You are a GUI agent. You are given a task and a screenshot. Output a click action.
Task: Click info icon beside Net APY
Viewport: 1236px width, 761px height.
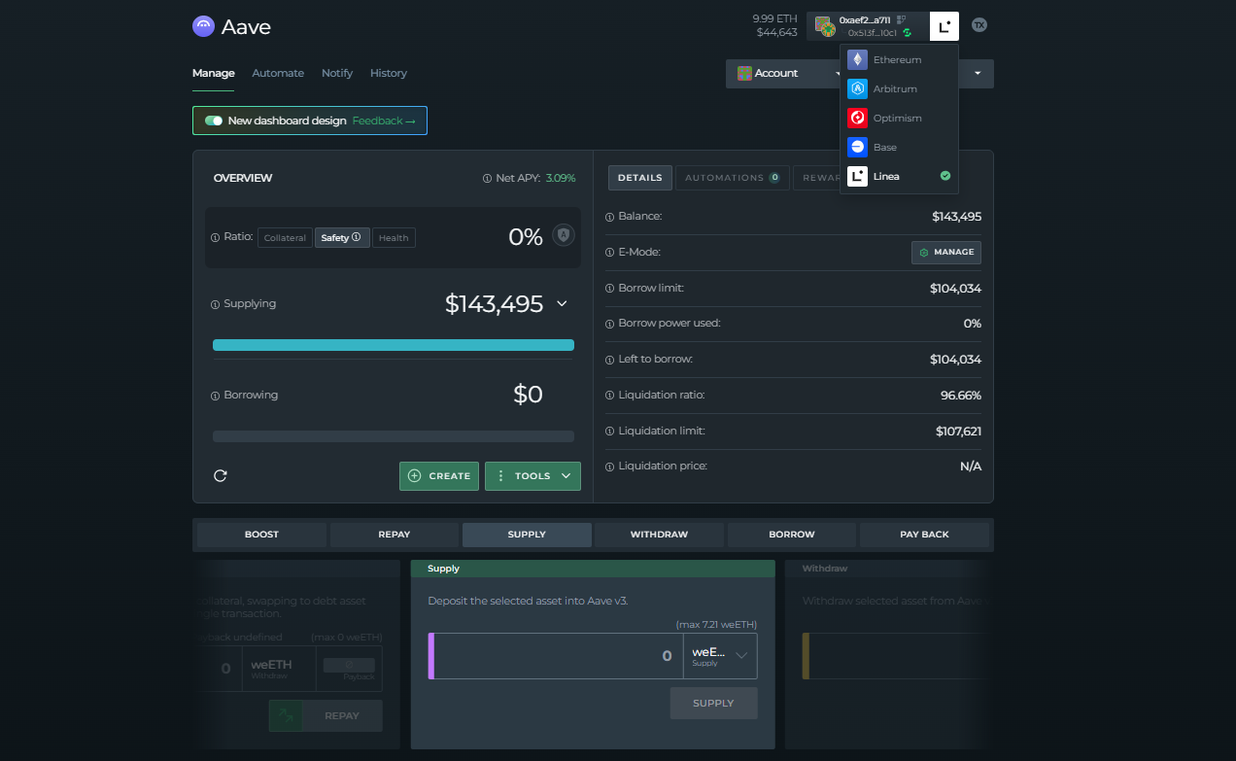[487, 179]
